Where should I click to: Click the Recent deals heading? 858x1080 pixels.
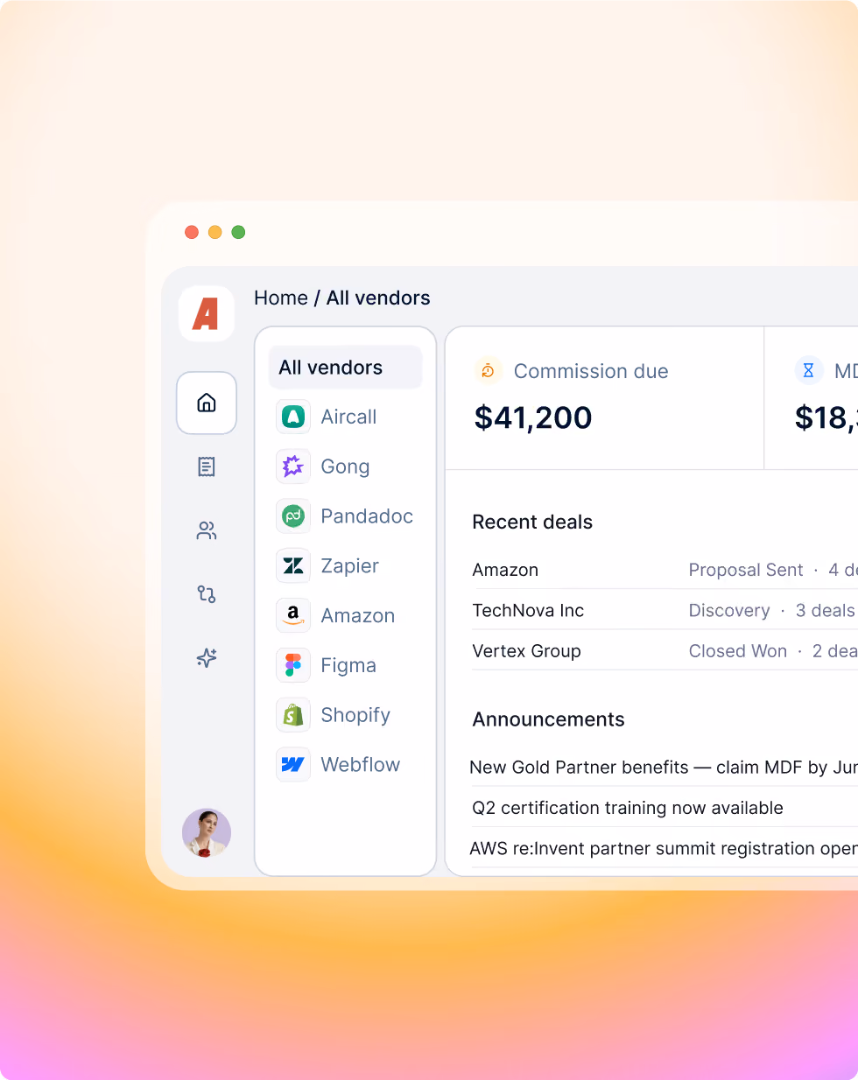[532, 522]
